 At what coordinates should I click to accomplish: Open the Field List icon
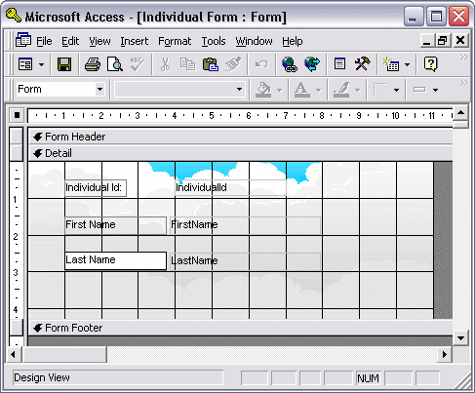(x=339, y=64)
